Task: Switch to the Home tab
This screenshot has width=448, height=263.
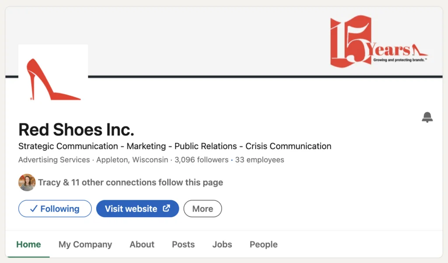Action: click(28, 244)
